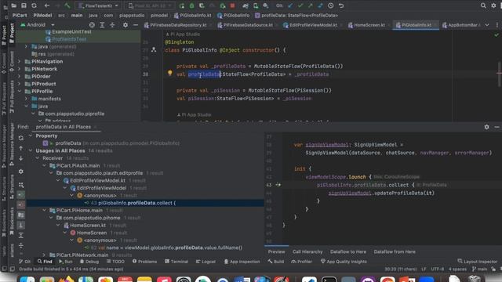The width and height of the screenshot is (502, 282).
Task: Collapse Usages in All Places node
Action: point(31,150)
